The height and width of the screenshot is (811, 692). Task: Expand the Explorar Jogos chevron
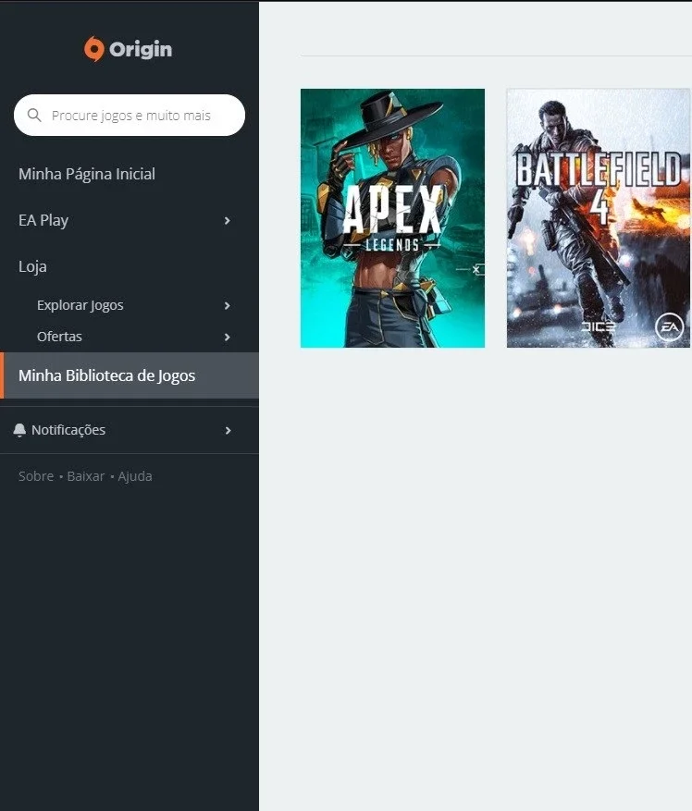click(228, 306)
